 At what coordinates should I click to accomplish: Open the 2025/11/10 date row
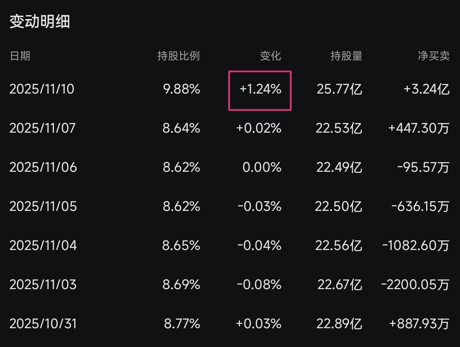click(x=42, y=89)
